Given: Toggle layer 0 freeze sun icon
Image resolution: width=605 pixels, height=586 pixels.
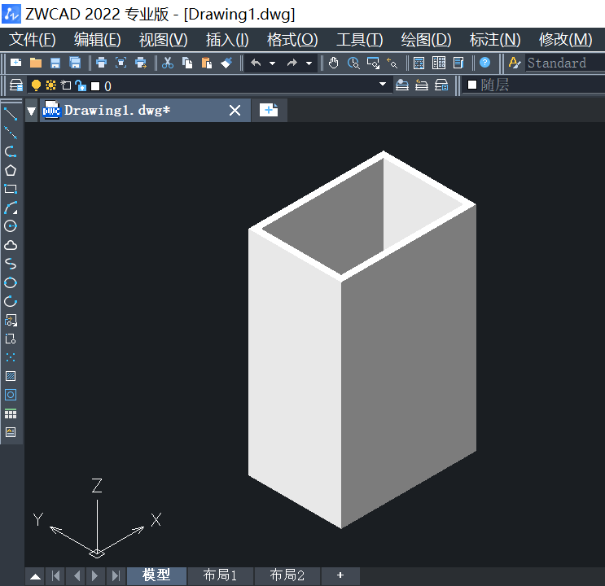Looking at the screenshot, I should [50, 85].
